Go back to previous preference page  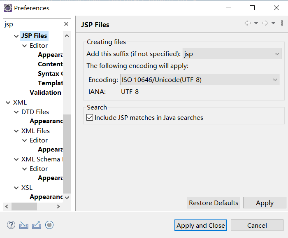[x=248, y=23]
